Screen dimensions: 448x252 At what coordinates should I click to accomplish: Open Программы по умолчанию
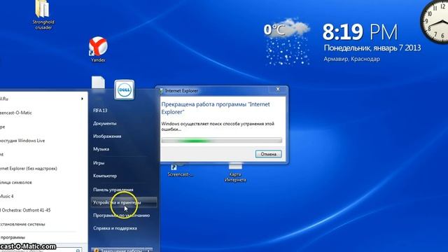point(121,215)
